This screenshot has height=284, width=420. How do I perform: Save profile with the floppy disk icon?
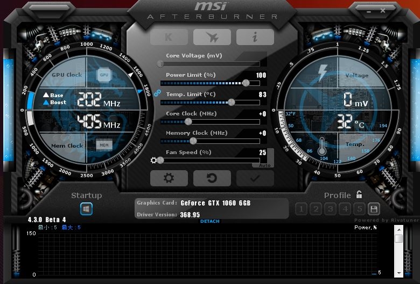pyautogui.click(x=374, y=209)
